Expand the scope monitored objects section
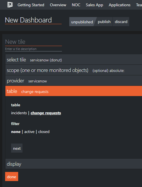This screenshot has height=187, width=142. coord(74,70)
